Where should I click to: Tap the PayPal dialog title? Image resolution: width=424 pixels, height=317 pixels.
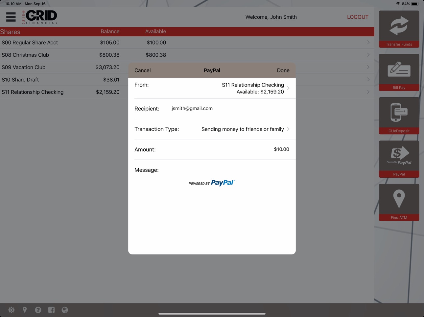pos(212,70)
